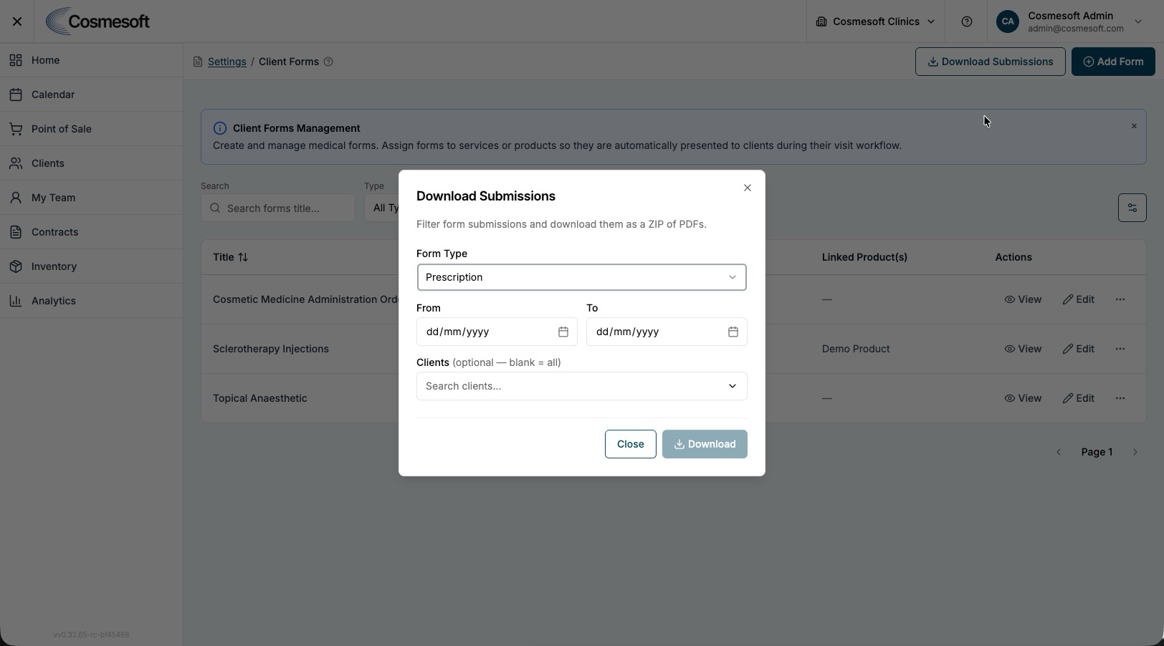1164x646 pixels.
Task: Open Analytics in sidebar
Action: click(x=91, y=301)
